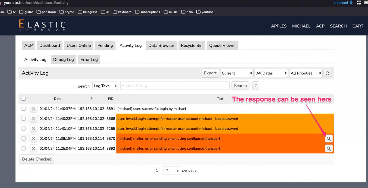Expand the All Dates dropdown
Screen dimensions: 368x188
pyautogui.click(x=271, y=73)
